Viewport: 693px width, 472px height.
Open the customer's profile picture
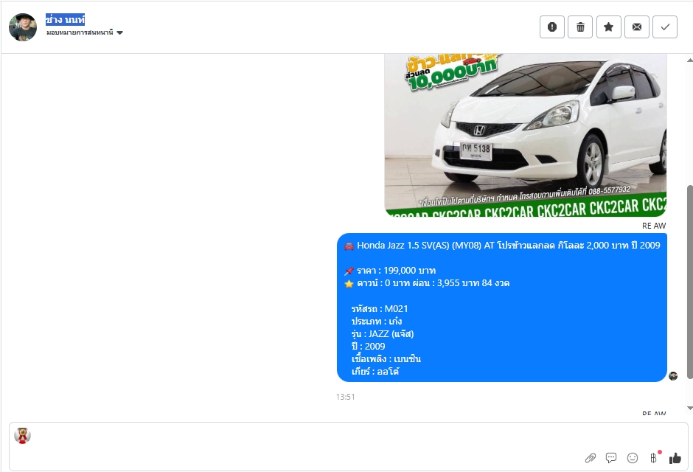(x=23, y=27)
